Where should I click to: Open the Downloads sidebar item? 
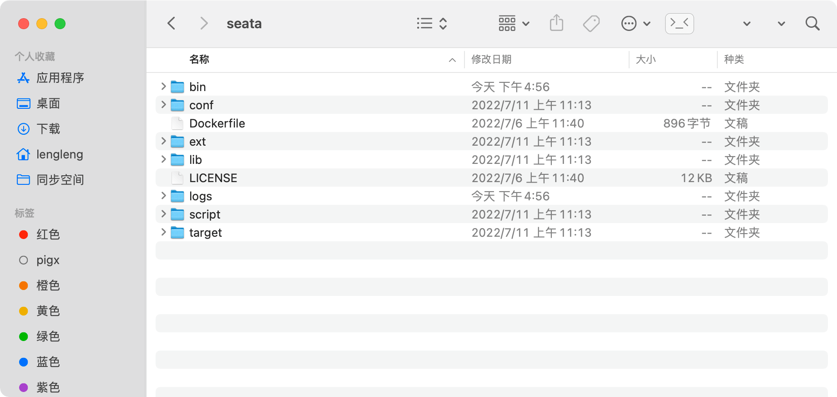tap(48, 129)
